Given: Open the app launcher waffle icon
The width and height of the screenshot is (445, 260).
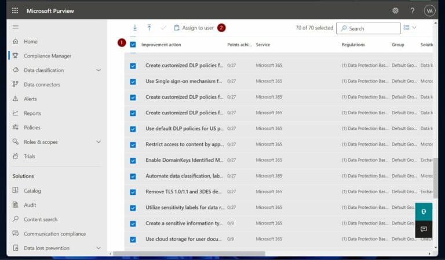Looking at the screenshot, I should 15,11.
